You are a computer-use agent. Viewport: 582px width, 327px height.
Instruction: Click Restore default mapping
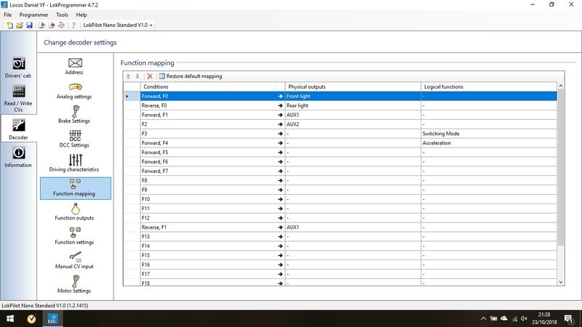click(x=191, y=76)
